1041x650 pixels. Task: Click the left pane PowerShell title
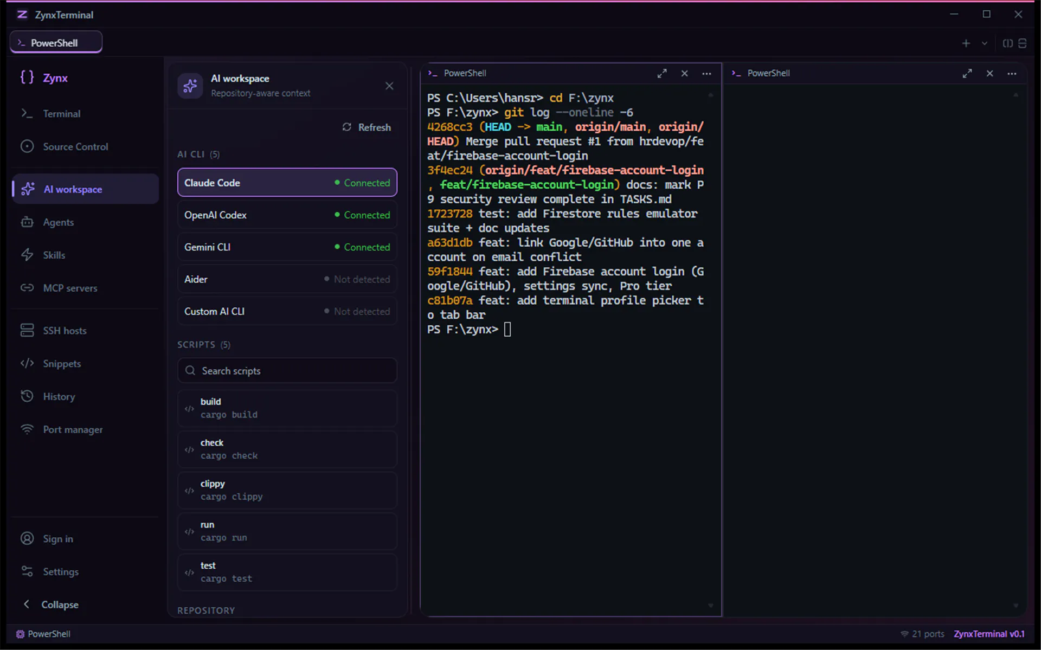(465, 73)
